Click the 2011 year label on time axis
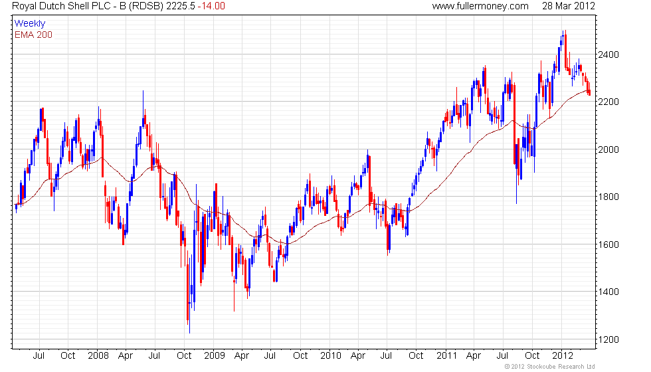This screenshot has height=372, width=651. (446, 356)
